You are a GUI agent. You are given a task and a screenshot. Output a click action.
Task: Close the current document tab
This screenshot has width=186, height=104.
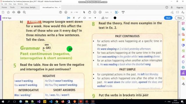pyautogui.click(x=60, y=7)
